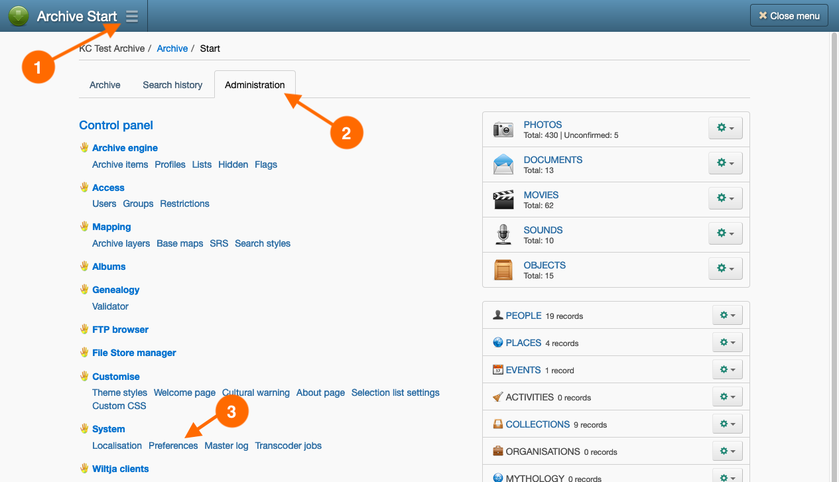Screen dimensions: 839x482
Task: Open the PHOTOS category link
Action: 543,125
